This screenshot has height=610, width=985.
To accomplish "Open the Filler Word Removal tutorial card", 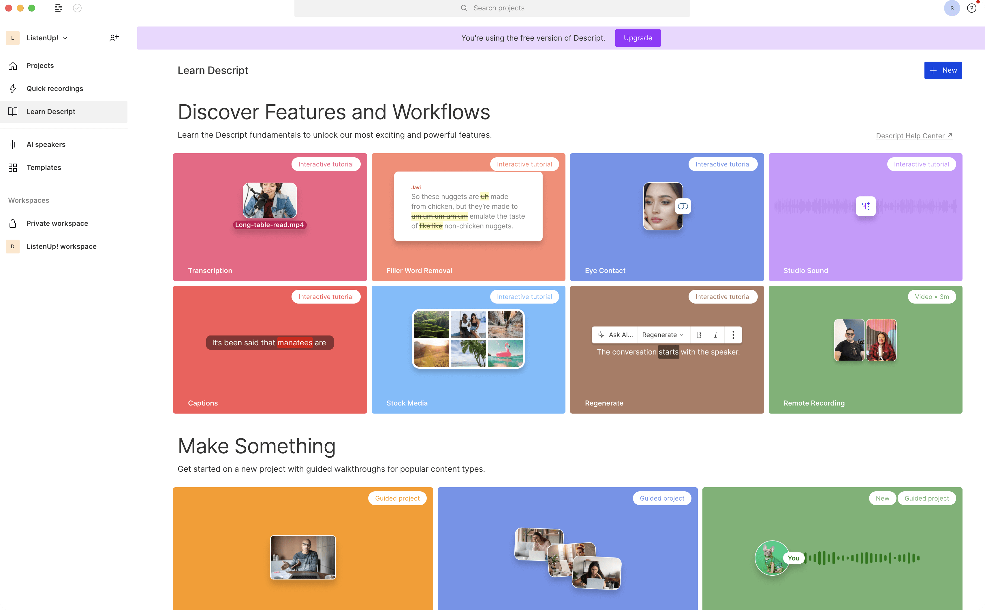I will pos(468,217).
